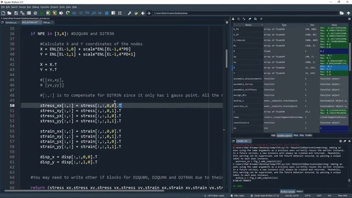The image size is (352, 198).
Task: Click Import data icon in Variable explorer
Action: [233, 19]
